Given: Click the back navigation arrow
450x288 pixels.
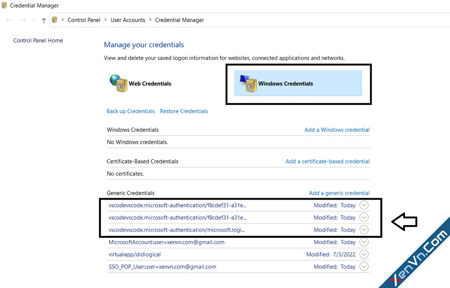Looking at the screenshot, I should [9, 20].
